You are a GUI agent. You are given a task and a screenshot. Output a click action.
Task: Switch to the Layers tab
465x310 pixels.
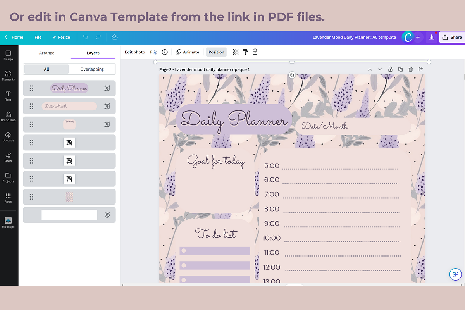tap(93, 53)
